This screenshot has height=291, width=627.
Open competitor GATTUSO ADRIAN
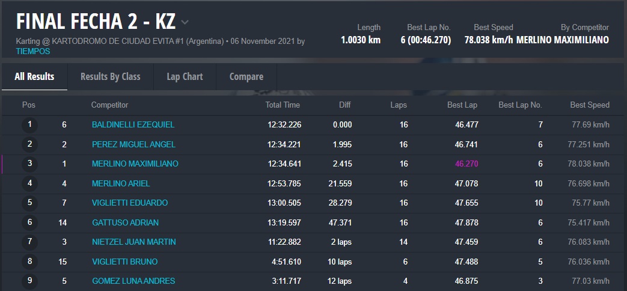[x=125, y=222]
